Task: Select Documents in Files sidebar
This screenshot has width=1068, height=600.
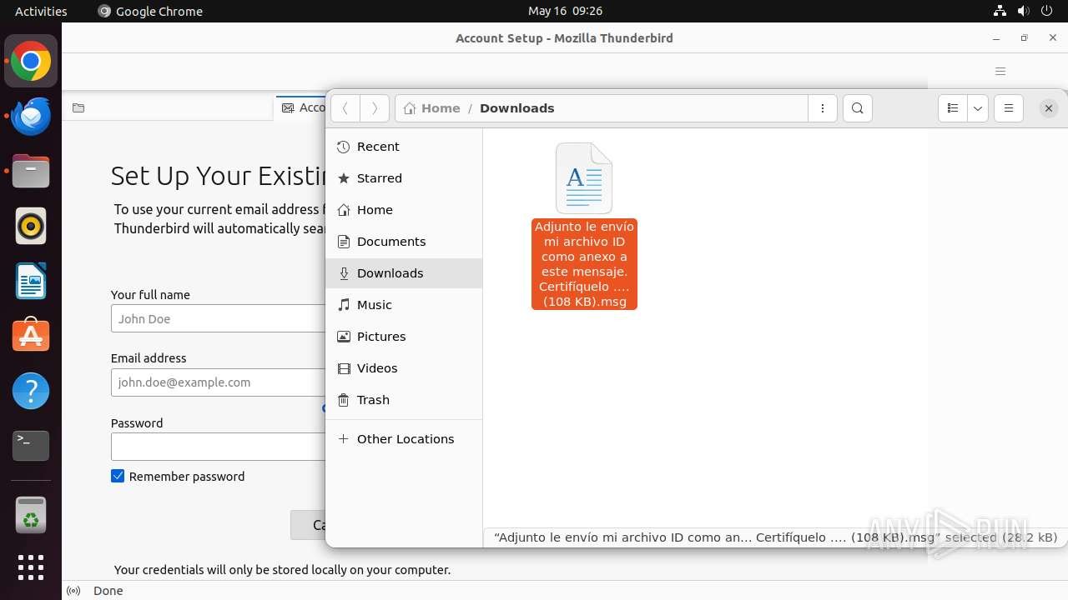Action: [x=404, y=242]
